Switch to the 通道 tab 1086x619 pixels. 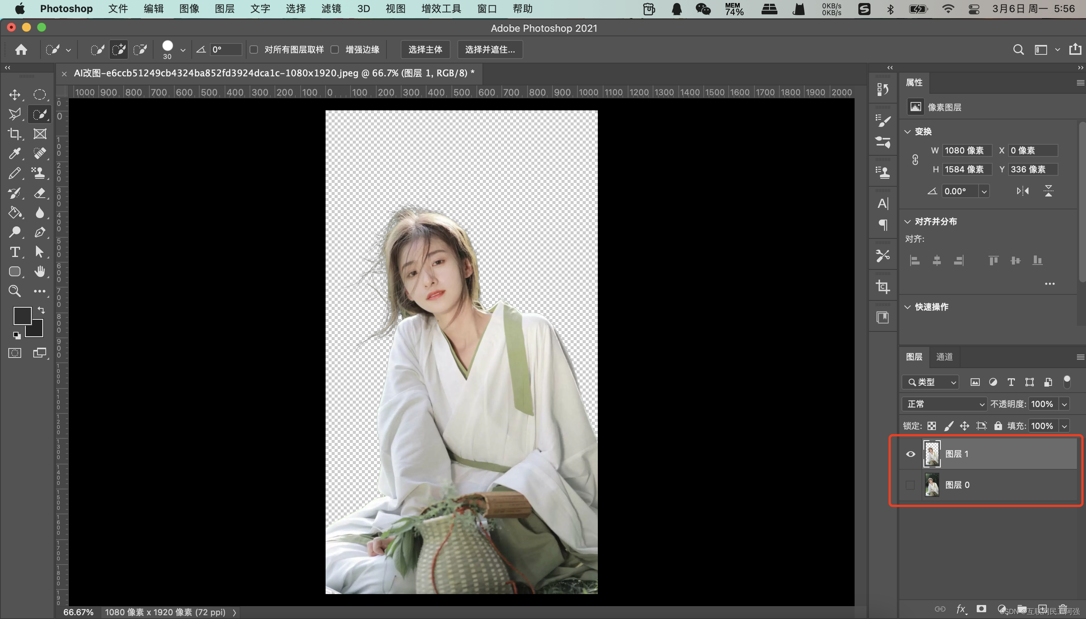(944, 357)
